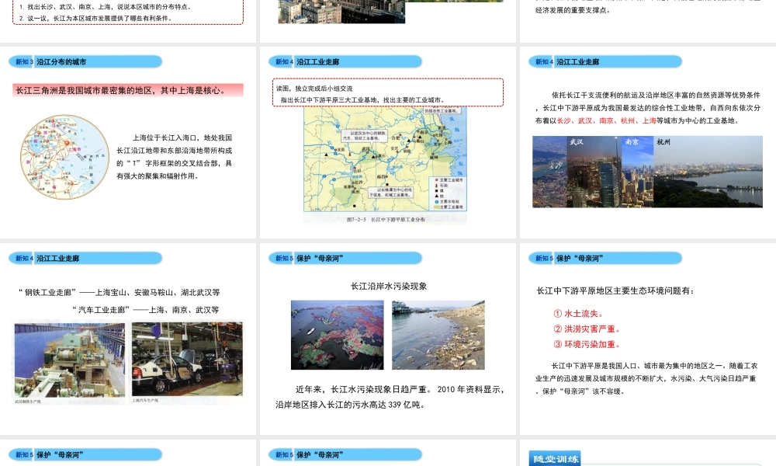
Task: Click the red-highlighted 长江三角洲 sentence
Action: pos(127,90)
